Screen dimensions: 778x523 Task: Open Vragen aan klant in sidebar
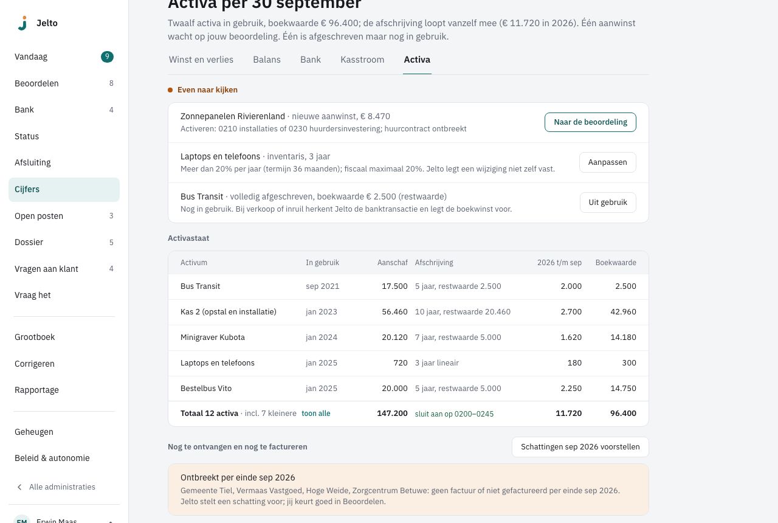pyautogui.click(x=64, y=269)
